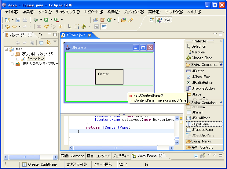Switch to the Java perspective button
The image size is (227, 169).
[x=164, y=20]
